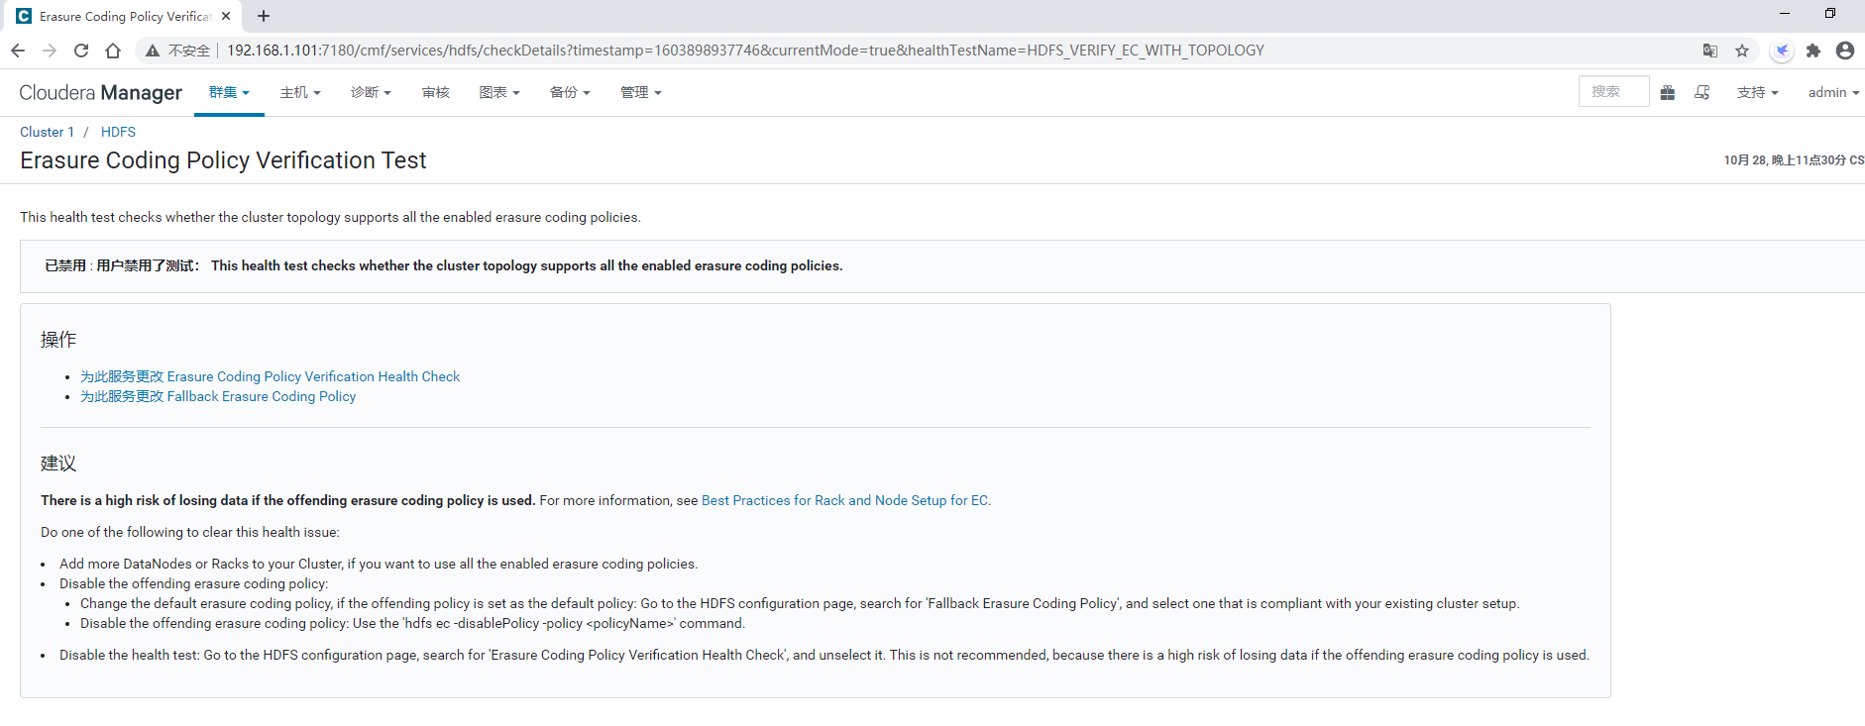
Task: Click the 'Disable the health test' recommendation text
Action: (824, 655)
